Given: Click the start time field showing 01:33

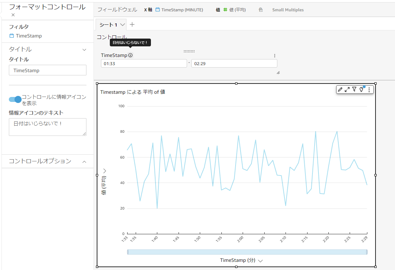Looking at the screenshot, I should click(144, 63).
